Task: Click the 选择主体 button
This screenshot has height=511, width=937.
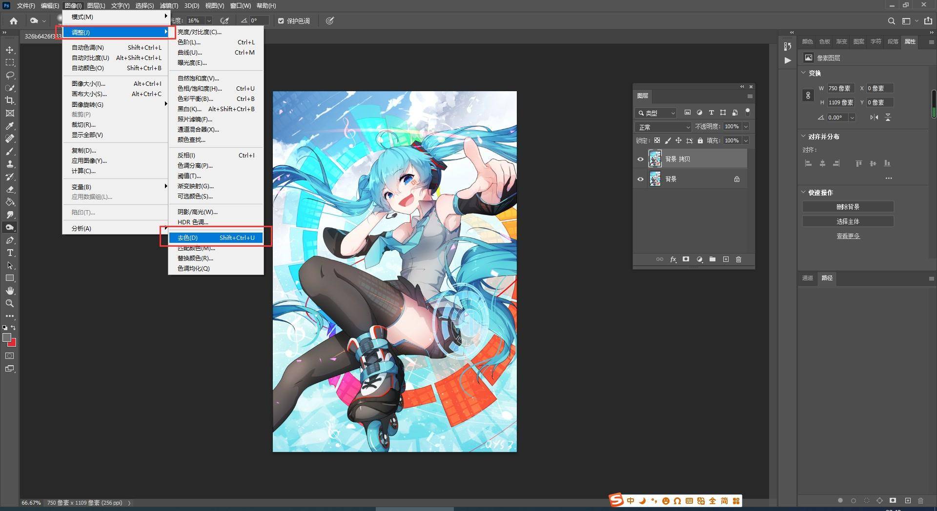Action: [x=848, y=221]
